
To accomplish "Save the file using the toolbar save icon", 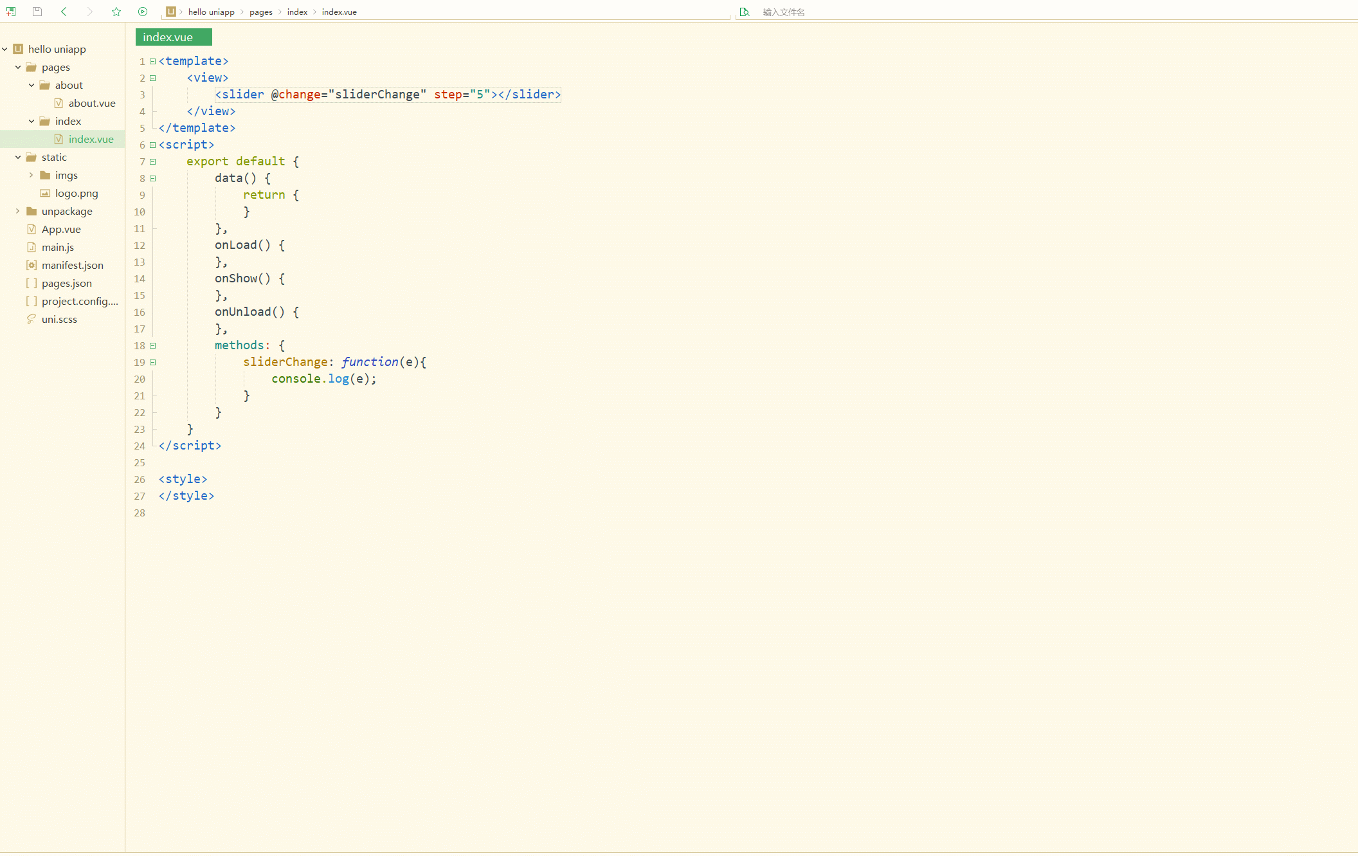I will [x=37, y=12].
